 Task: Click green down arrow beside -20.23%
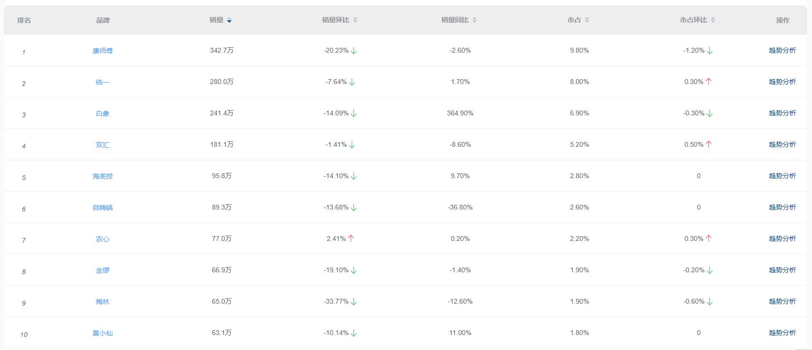pyautogui.click(x=354, y=51)
